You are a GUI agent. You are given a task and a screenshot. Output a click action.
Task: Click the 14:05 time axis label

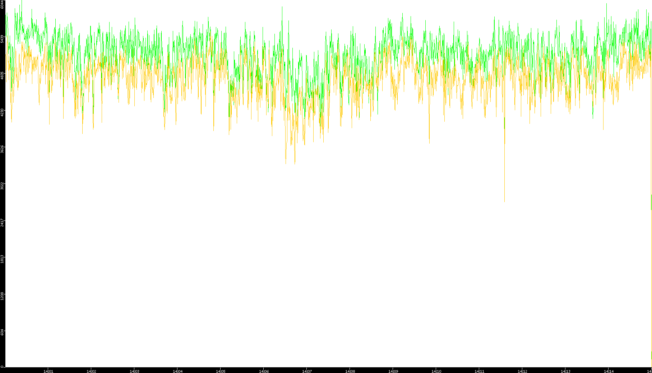point(221,371)
